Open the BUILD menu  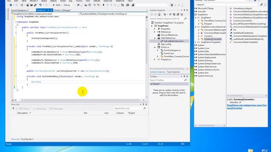coord(44,1)
